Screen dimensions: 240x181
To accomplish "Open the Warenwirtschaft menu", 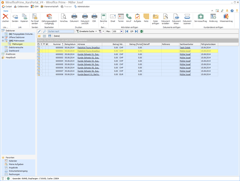I will pyautogui.click(x=49, y=7).
